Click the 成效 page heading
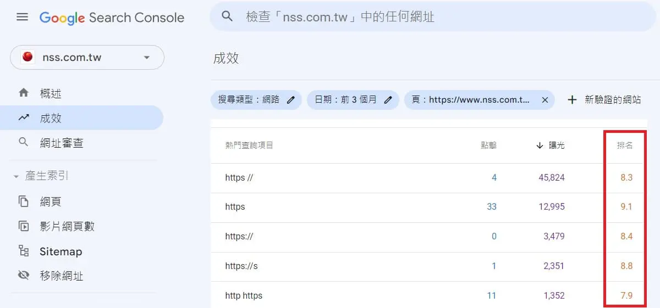Screen dimensions: 660x308 226,58
